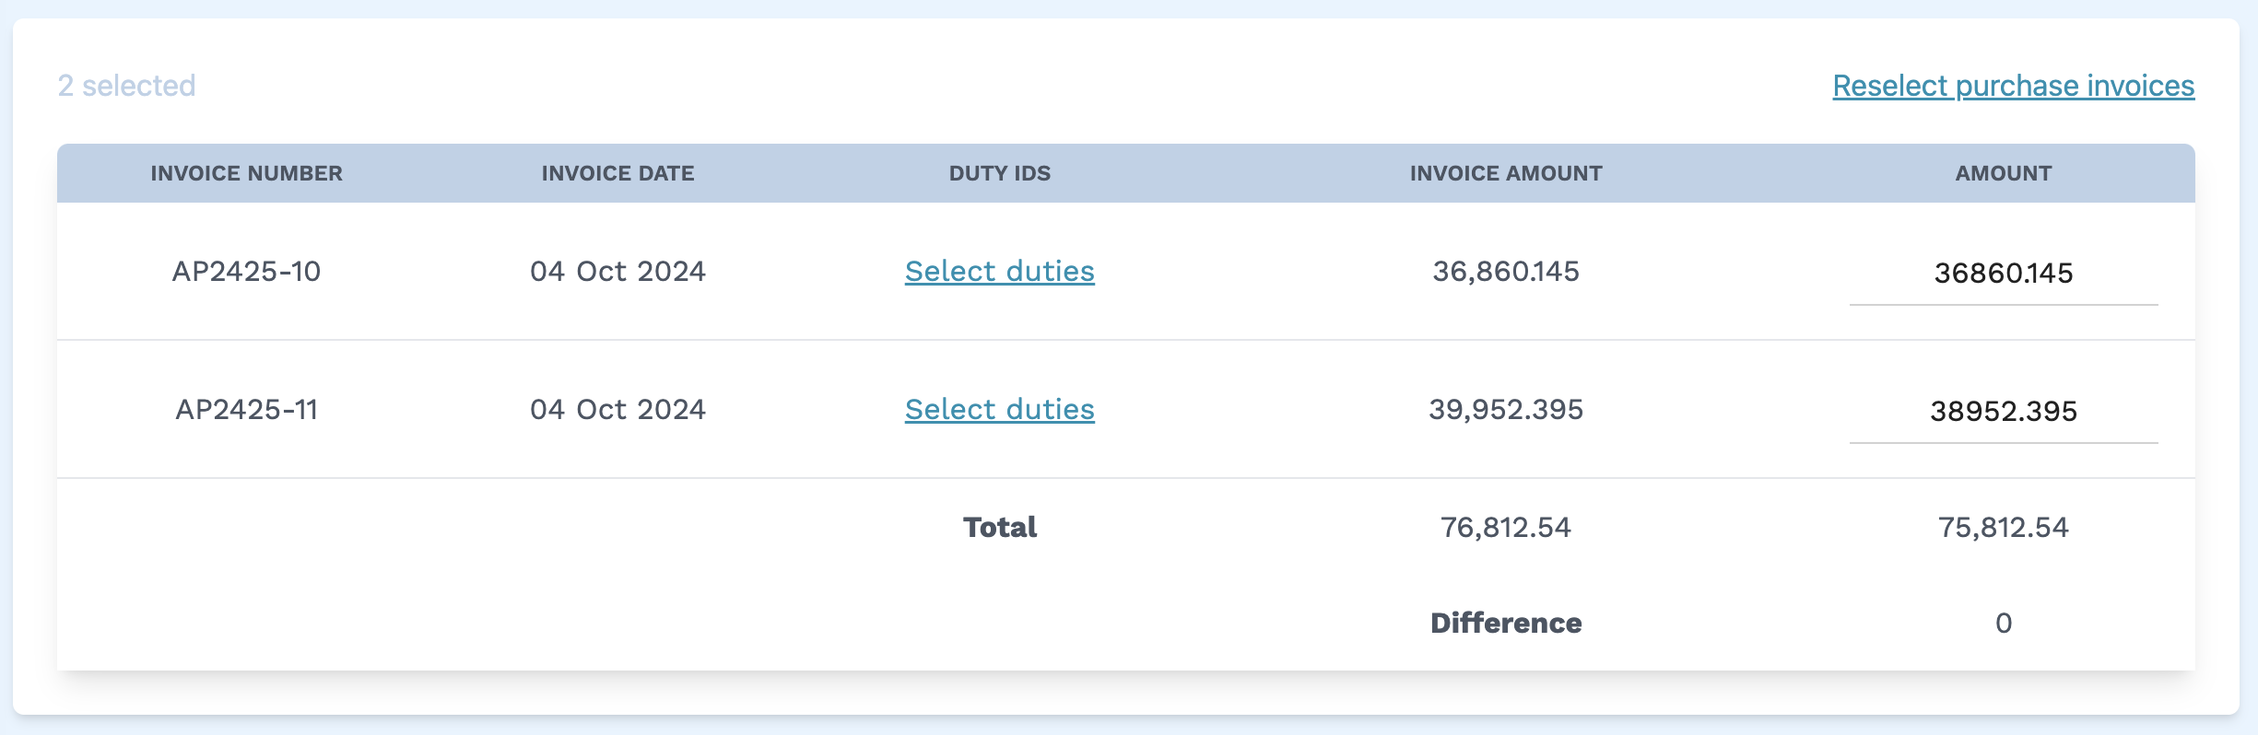Edit the amount field showing 36860.145
The height and width of the screenshot is (735, 2258).
pos(2003,274)
